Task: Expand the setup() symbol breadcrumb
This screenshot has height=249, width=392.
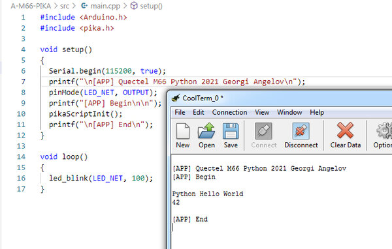Action: pyautogui.click(x=146, y=6)
